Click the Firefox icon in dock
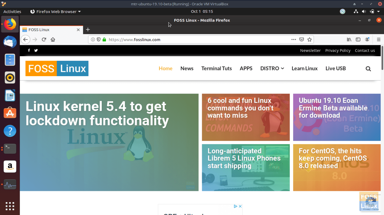Screen dimensions: 384x215 point(10,24)
